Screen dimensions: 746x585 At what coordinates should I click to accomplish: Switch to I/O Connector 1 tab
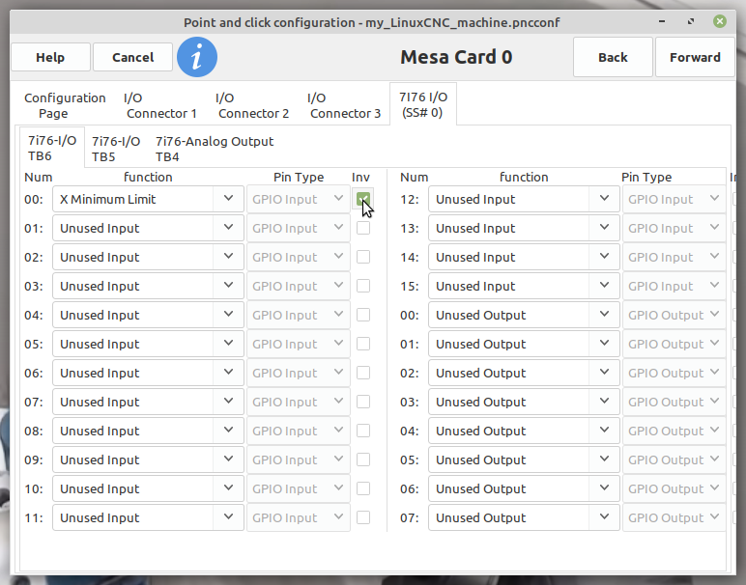click(x=161, y=105)
